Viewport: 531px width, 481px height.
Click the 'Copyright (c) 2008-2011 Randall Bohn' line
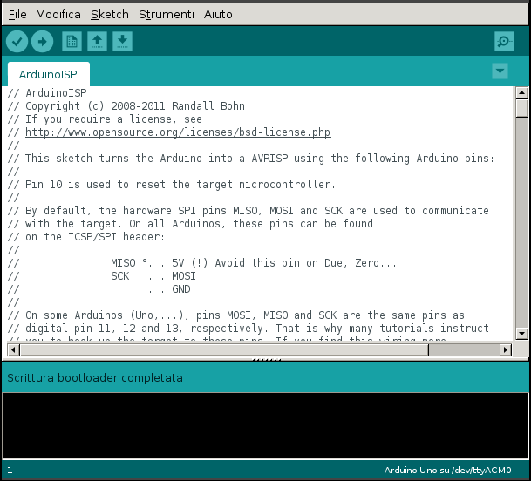(x=126, y=106)
